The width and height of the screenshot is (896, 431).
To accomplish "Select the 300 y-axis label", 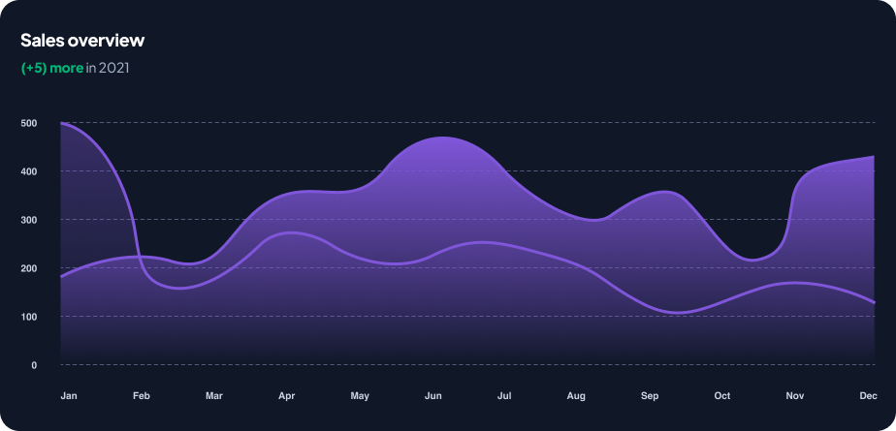I will (28, 220).
